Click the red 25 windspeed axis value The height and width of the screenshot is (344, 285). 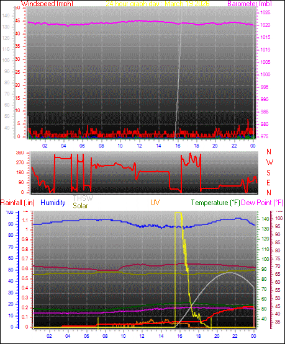[17, 72]
